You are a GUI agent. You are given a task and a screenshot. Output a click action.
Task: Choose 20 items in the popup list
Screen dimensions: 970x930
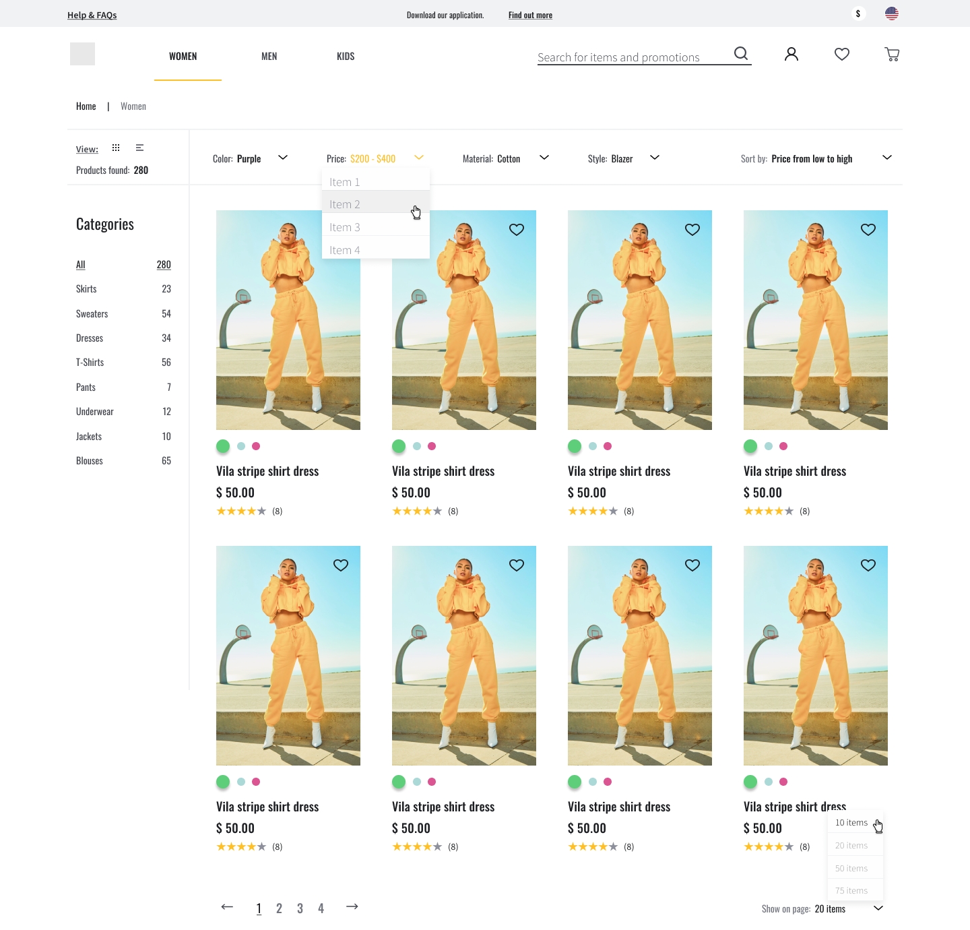coord(855,845)
